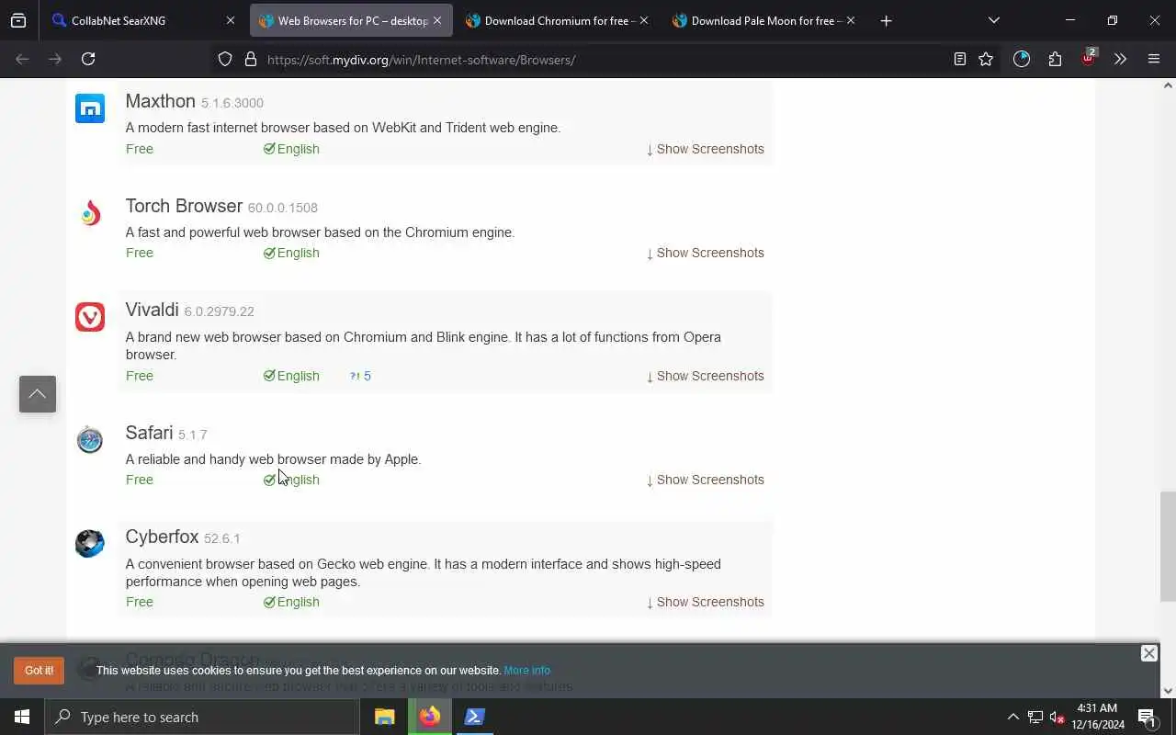
Task: Open the Vivaldi logo icon
Action: click(90, 317)
